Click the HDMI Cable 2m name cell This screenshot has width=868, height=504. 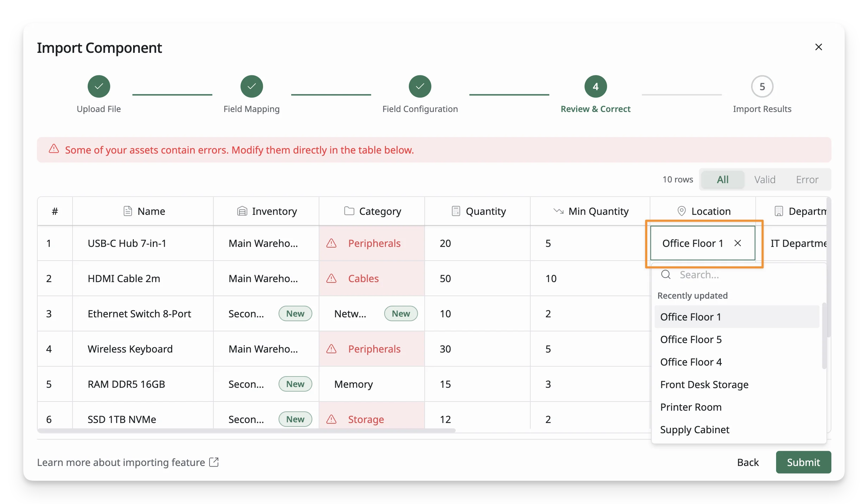point(143,278)
